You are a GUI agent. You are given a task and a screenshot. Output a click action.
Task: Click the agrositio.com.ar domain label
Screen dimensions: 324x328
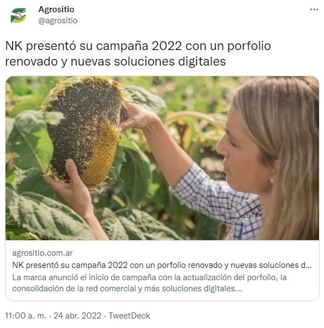coord(42,253)
